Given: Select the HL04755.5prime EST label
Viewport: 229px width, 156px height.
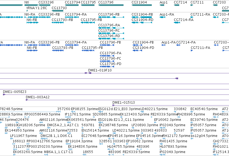Looking at the screenshot, I should coord(121,147).
